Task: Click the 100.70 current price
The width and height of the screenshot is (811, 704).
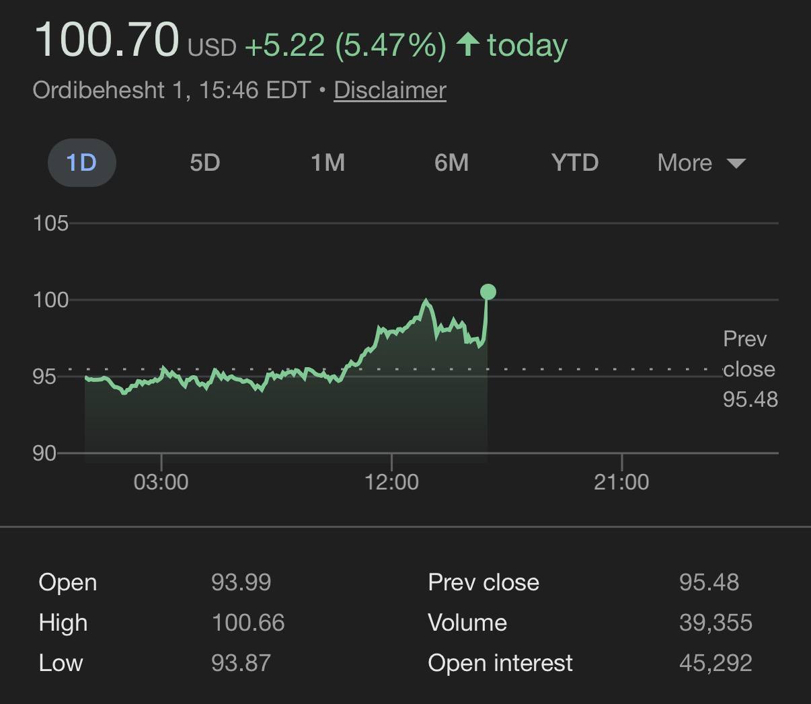Action: [x=107, y=40]
